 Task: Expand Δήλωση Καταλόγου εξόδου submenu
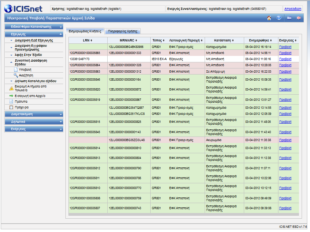pyautogui.click(x=36, y=81)
